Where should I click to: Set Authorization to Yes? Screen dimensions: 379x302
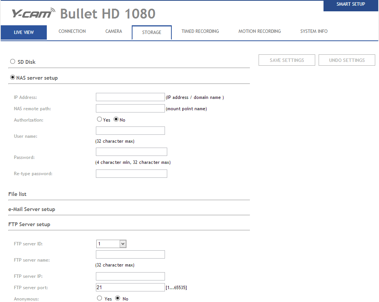click(99, 119)
